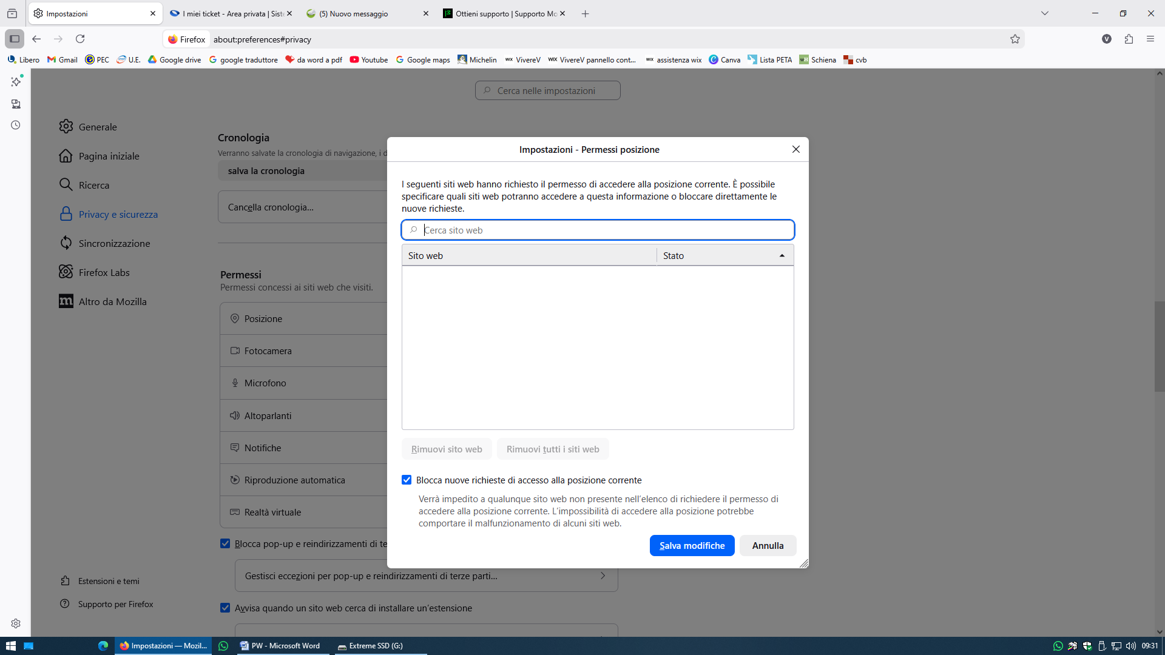Open the Extensions puzzle icon

tap(1129, 39)
